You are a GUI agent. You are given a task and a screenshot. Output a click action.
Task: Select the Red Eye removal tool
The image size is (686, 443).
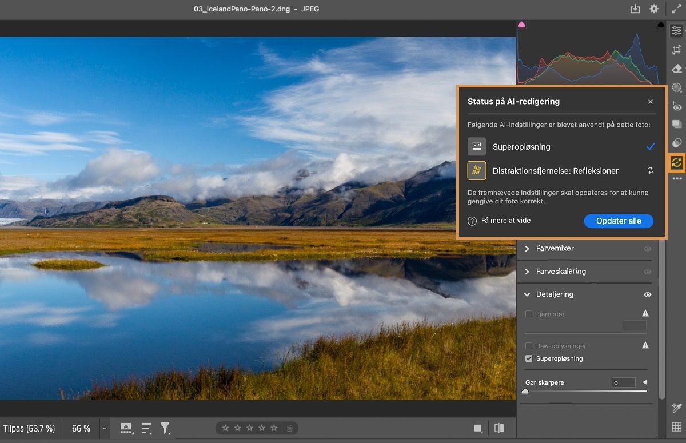[x=677, y=106]
